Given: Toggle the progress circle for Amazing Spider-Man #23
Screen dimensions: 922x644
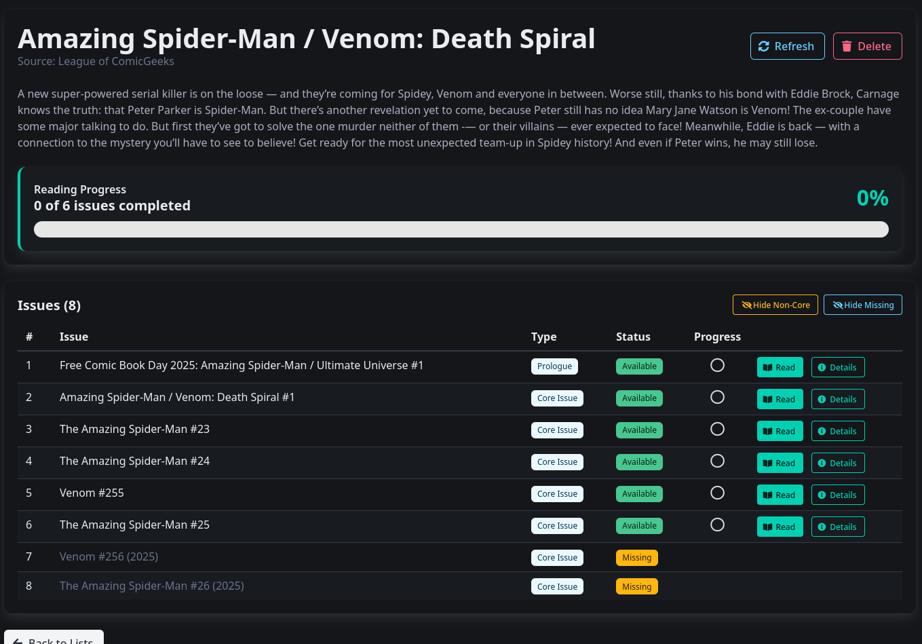Looking at the screenshot, I should pos(717,429).
